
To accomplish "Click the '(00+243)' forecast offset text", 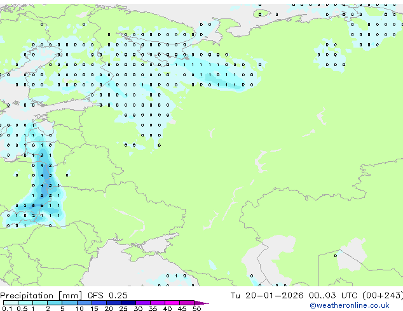I will pos(383,296).
